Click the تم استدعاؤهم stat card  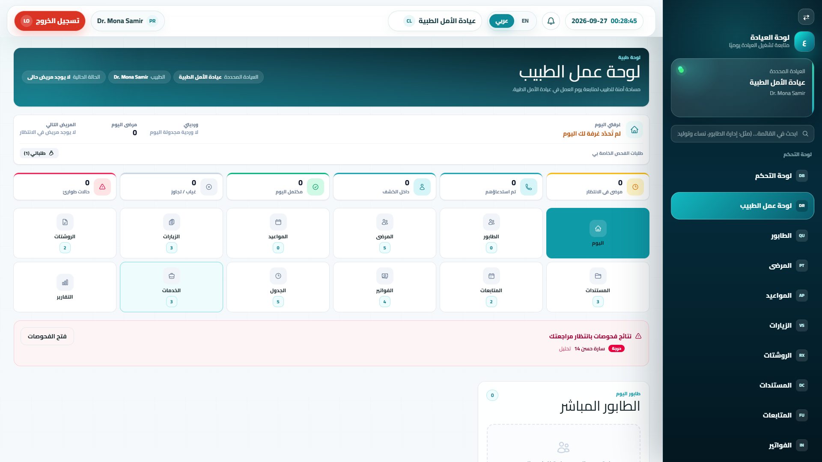click(491, 187)
